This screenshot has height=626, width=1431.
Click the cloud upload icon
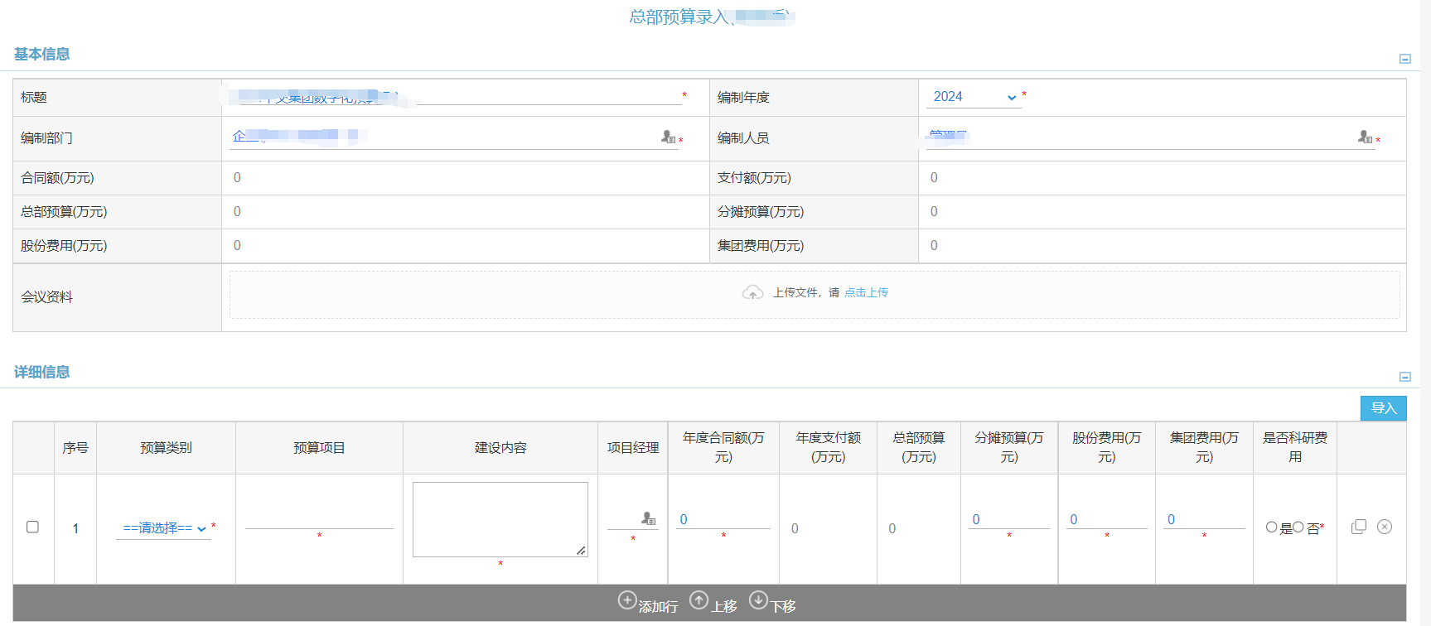click(752, 292)
